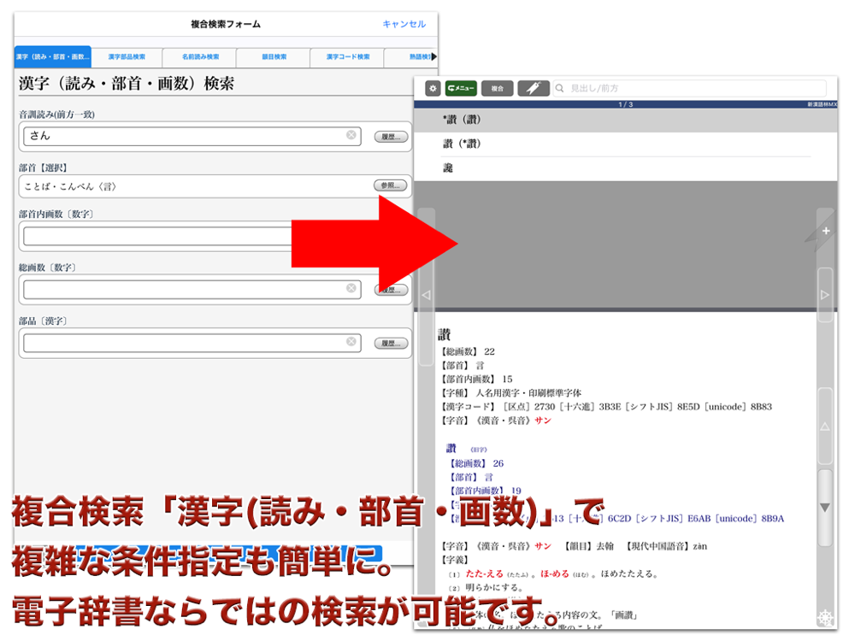Click the 【総画数】 22 line
The width and height of the screenshot is (855, 641).
[x=468, y=351]
